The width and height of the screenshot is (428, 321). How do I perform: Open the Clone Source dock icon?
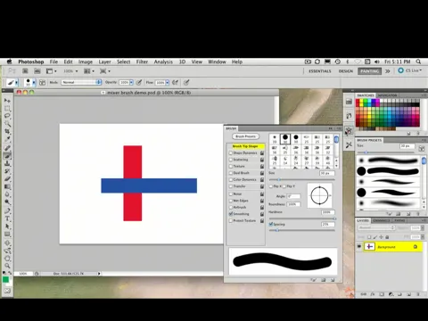pyautogui.click(x=349, y=144)
